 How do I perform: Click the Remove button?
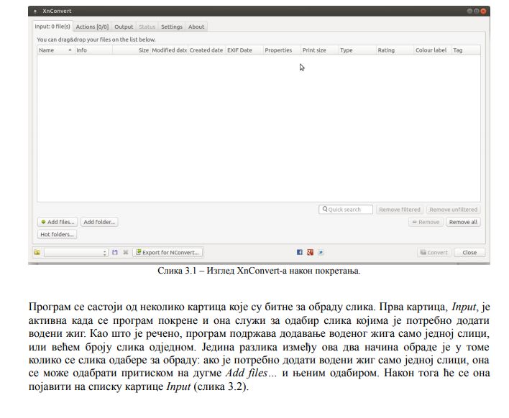pos(426,222)
